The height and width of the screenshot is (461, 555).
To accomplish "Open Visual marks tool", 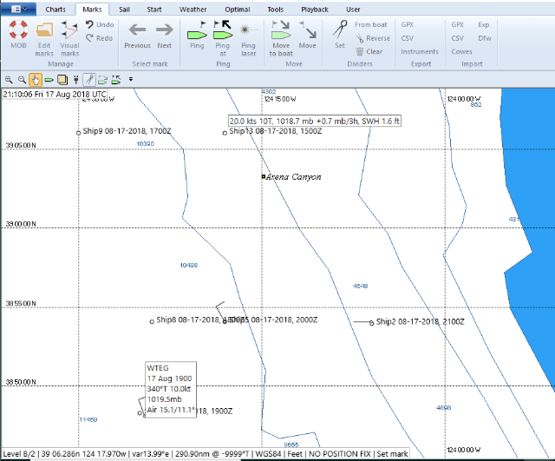I will [69, 30].
